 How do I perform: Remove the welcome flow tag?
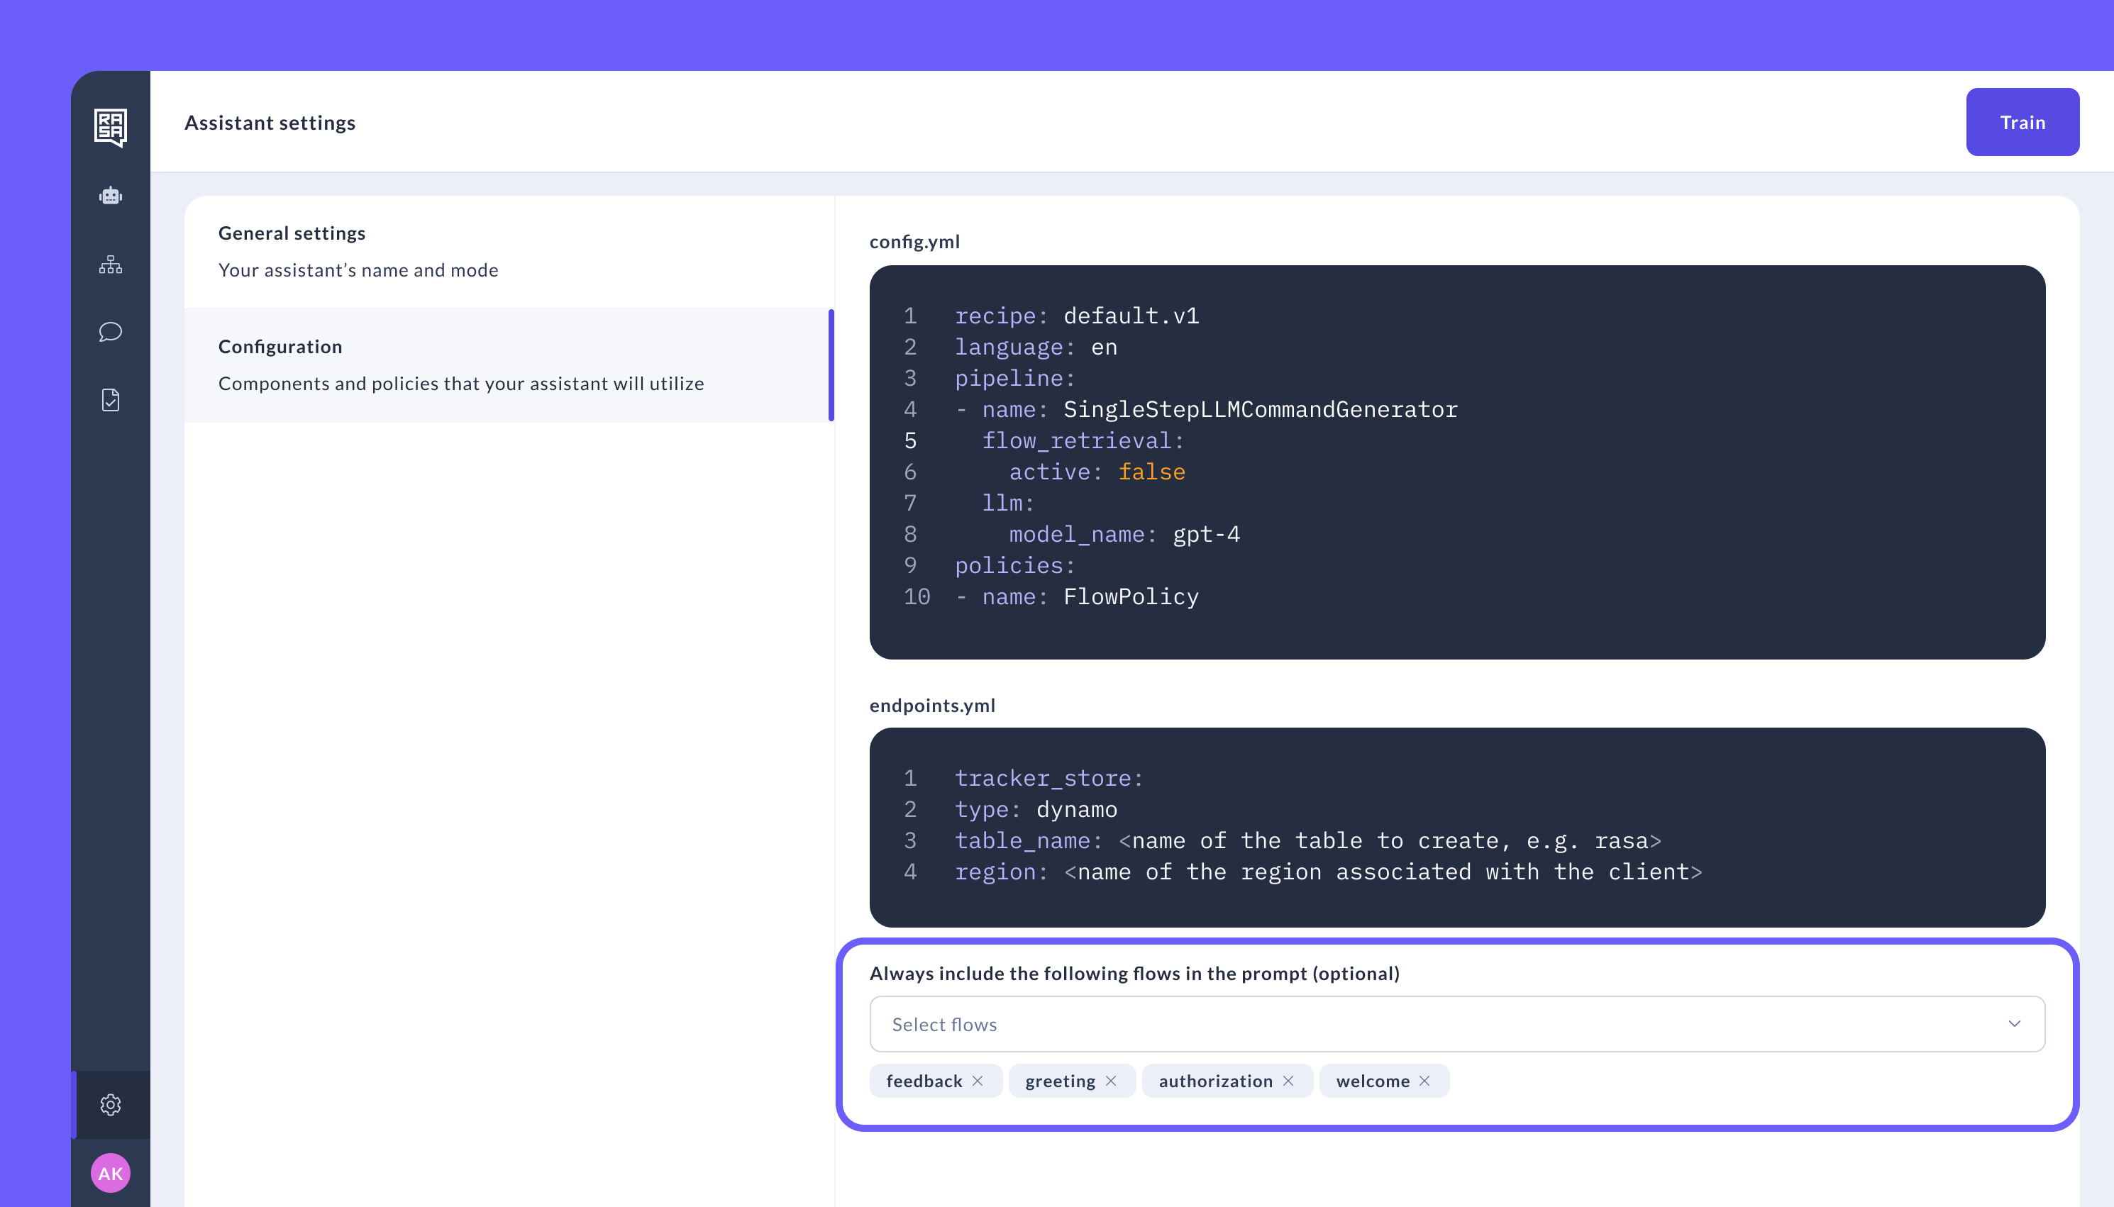pyautogui.click(x=1424, y=1080)
